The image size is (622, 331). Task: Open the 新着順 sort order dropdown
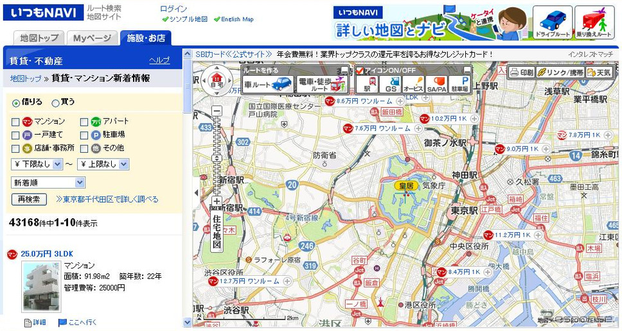(48, 183)
